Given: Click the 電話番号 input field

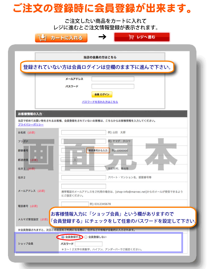Looking at the screenshot, I should click(x=75, y=204).
